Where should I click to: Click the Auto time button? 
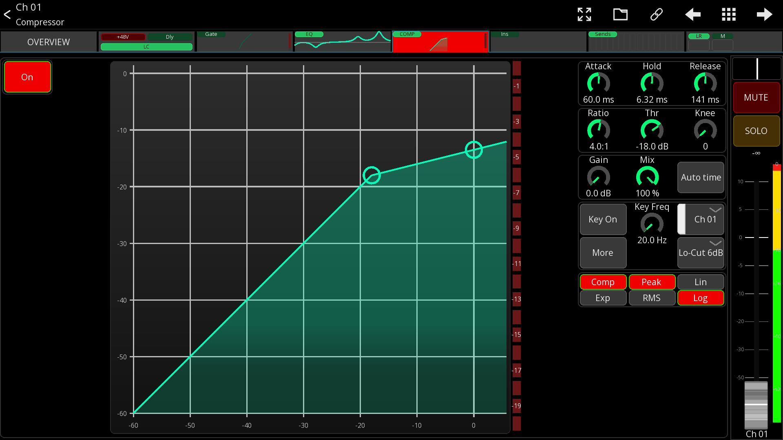click(701, 178)
